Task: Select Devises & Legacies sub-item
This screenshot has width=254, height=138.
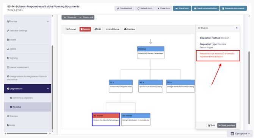Action: pos(28,98)
